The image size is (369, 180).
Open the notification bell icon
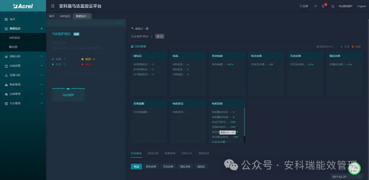pos(323,6)
